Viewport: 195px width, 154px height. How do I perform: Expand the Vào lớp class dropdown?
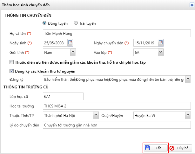pos(160,52)
